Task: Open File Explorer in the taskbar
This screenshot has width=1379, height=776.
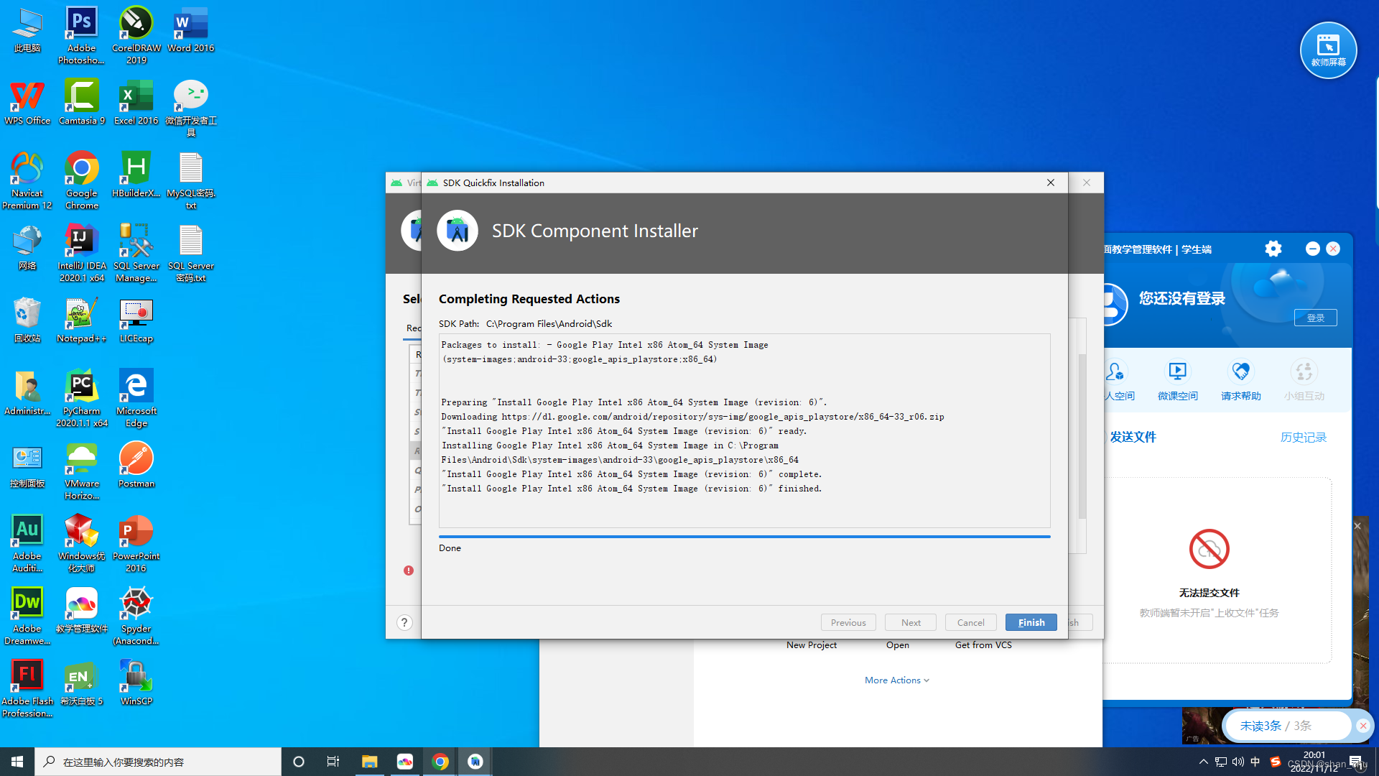Action: [369, 762]
